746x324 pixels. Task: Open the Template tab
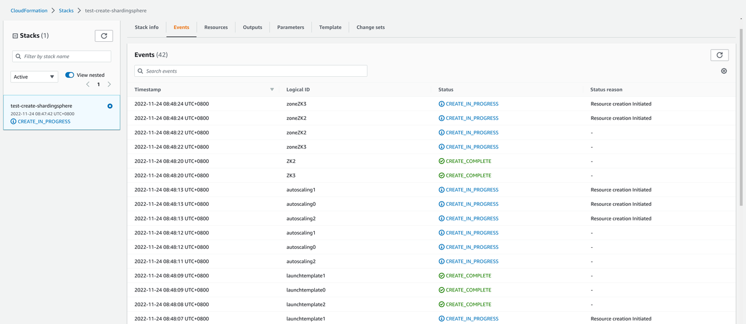pos(330,27)
